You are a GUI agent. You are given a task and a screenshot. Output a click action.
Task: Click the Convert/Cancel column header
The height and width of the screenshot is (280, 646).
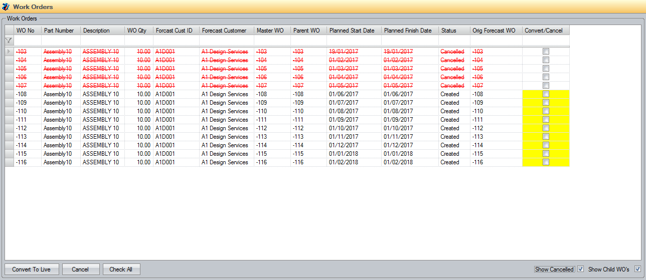(x=546, y=31)
